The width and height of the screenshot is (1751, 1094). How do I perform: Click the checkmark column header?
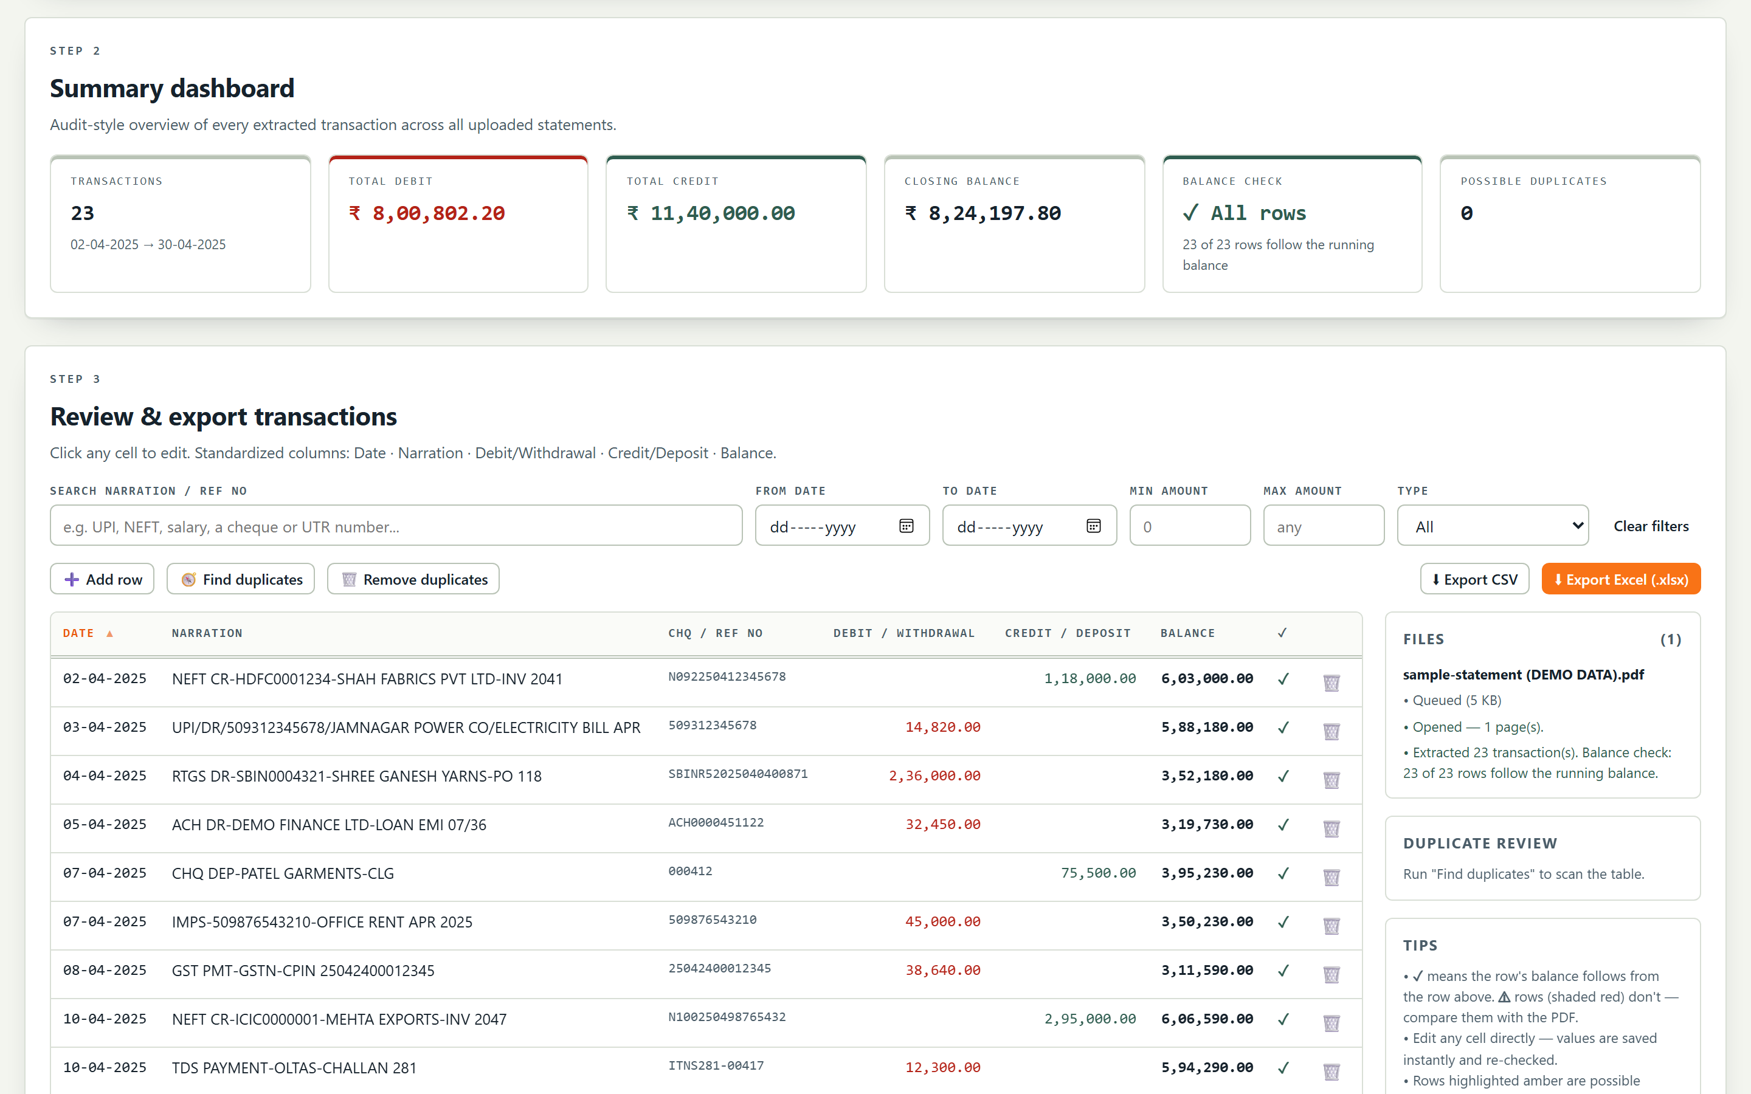click(x=1282, y=632)
